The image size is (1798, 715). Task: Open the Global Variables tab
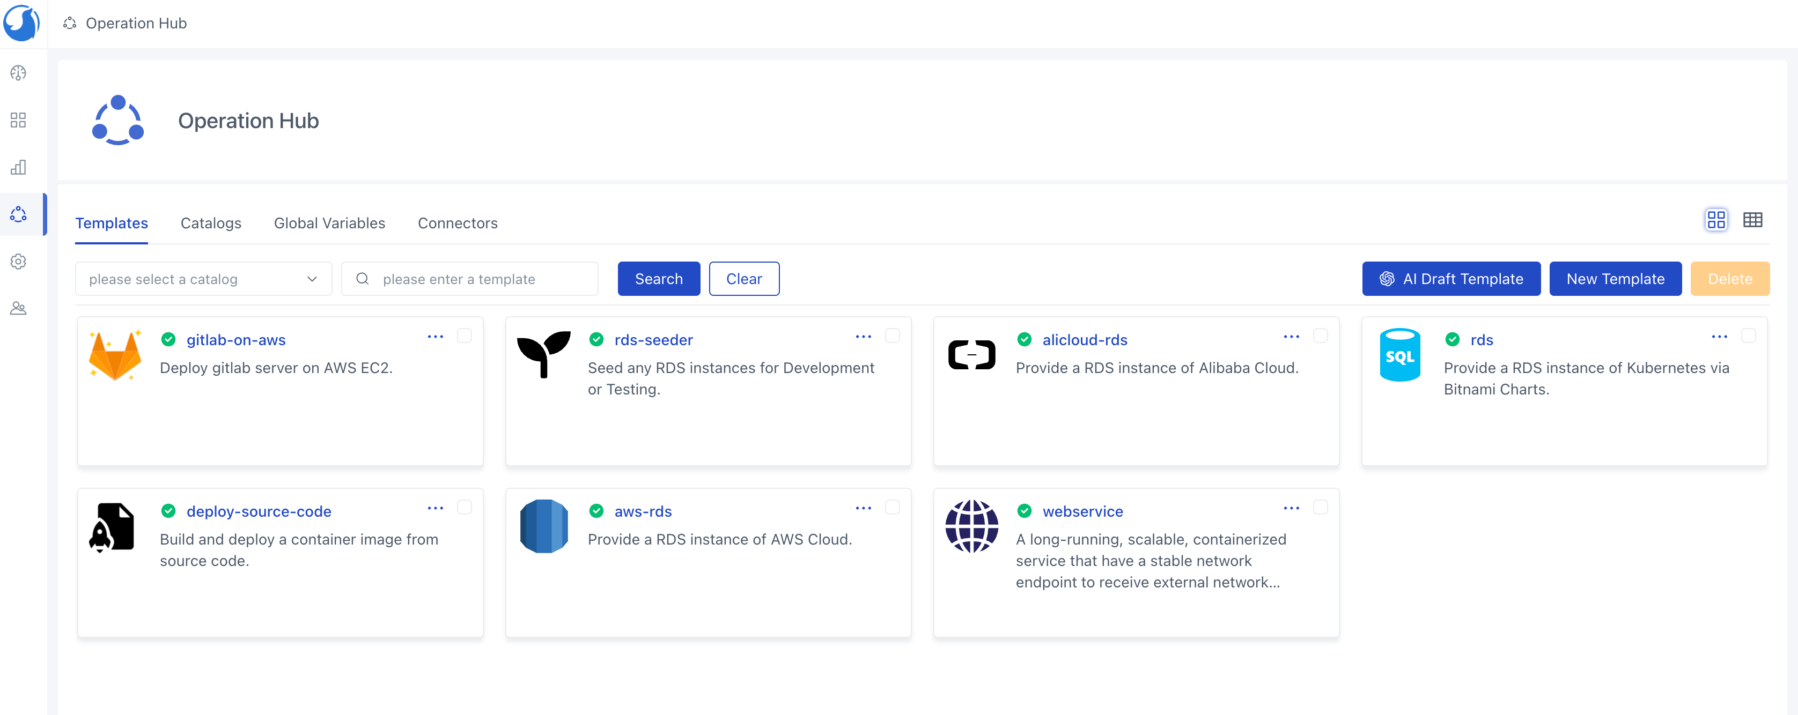329,223
